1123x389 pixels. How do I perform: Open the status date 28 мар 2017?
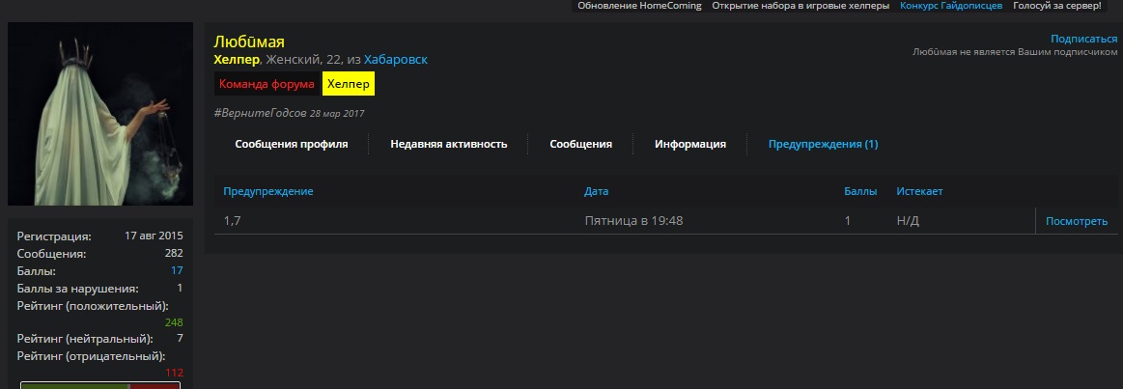pyautogui.click(x=337, y=113)
